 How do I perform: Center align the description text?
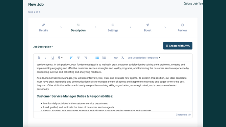78,58
